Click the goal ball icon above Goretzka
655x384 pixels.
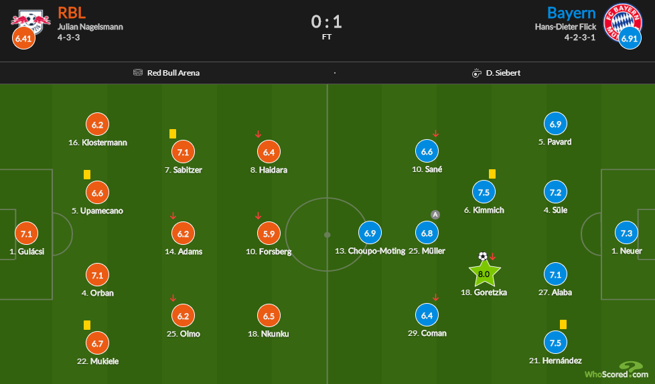point(483,256)
